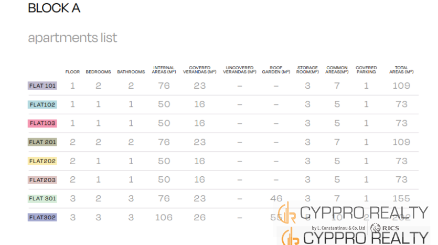The image size is (438, 245).
Task: Select the FLAT102 light blue label
Action: [42, 104]
